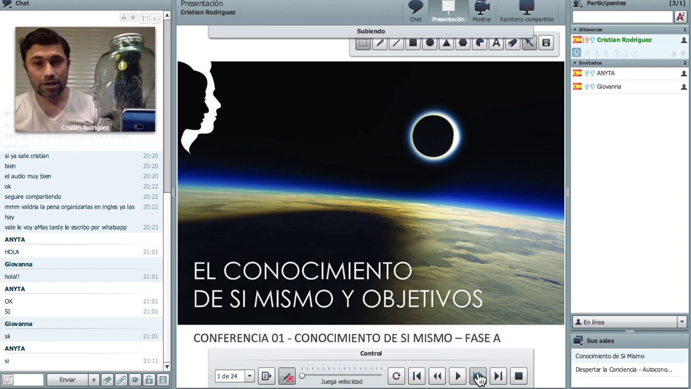Select the hexagon shape tool

coord(463,43)
